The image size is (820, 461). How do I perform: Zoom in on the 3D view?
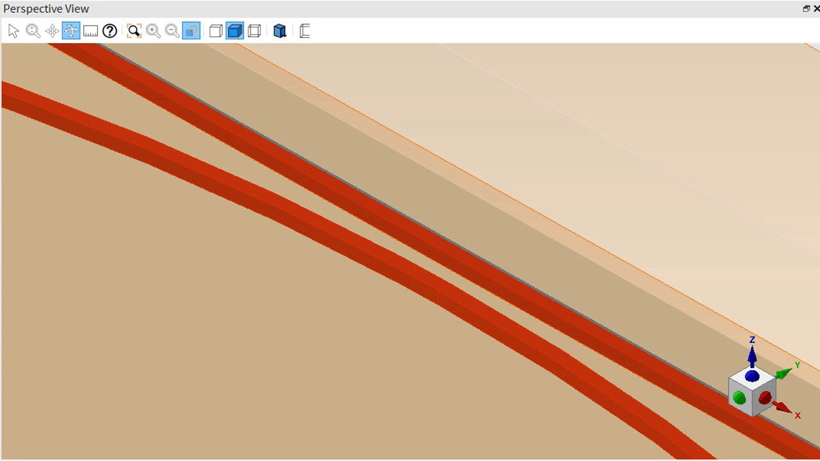(153, 30)
